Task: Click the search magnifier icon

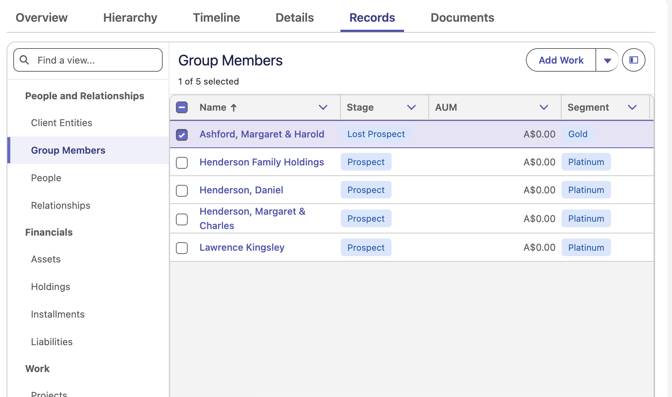Action: [x=24, y=60]
